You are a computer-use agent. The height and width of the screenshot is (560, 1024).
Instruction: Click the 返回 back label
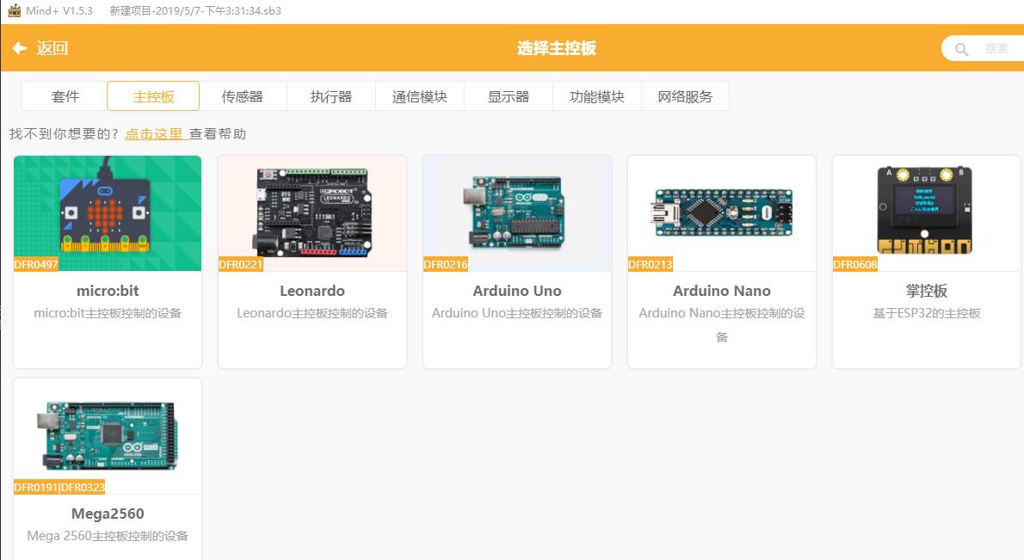pyautogui.click(x=52, y=47)
